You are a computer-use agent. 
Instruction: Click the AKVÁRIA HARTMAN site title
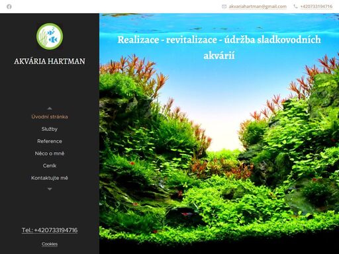(x=50, y=61)
